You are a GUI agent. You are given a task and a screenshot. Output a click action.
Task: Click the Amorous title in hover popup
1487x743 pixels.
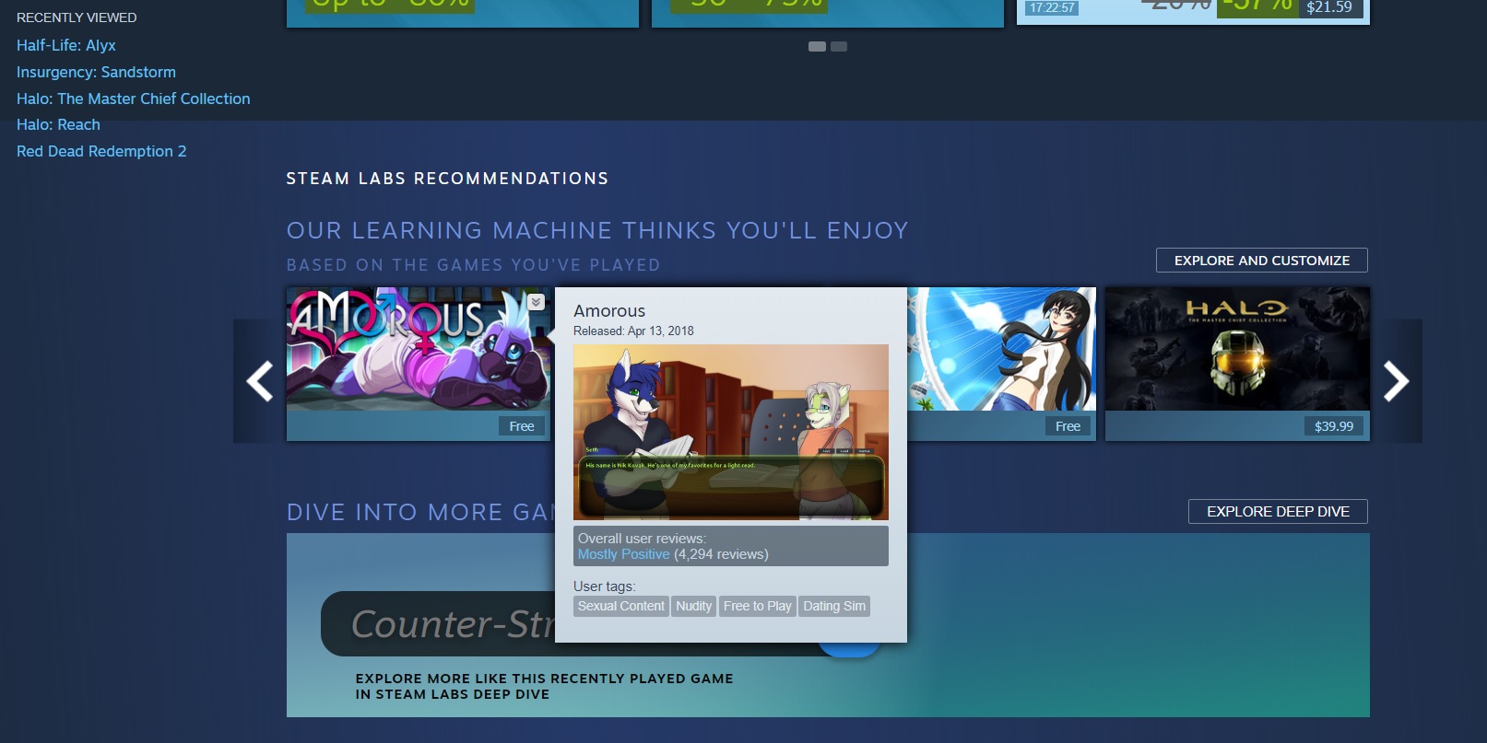[x=609, y=311]
